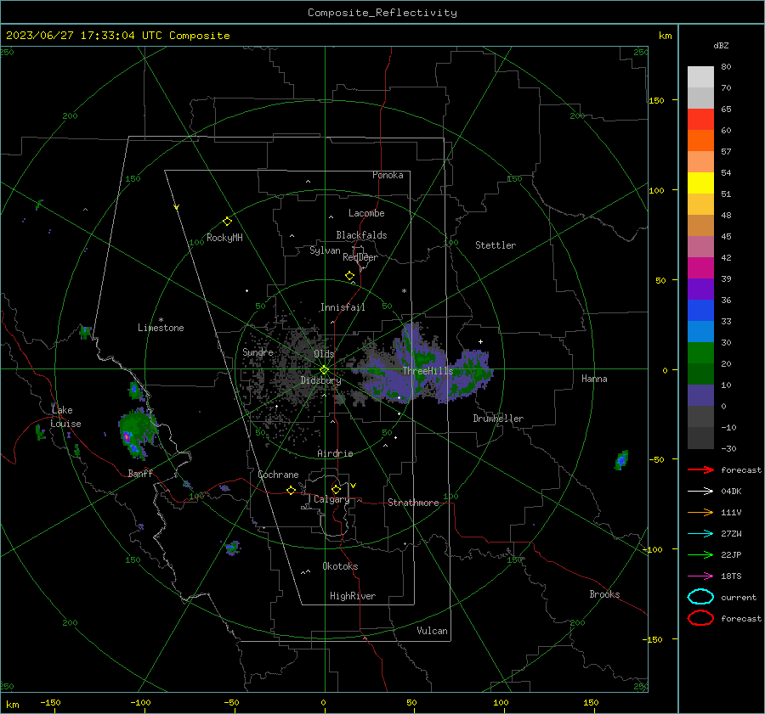Click the green 22JP arrow legend icon
This screenshot has height=714, width=765.
[x=700, y=554]
